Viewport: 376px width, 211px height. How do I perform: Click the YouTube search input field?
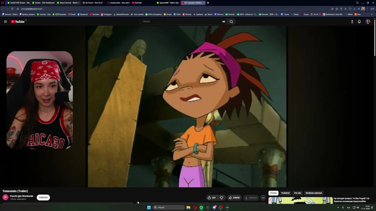[182, 21]
